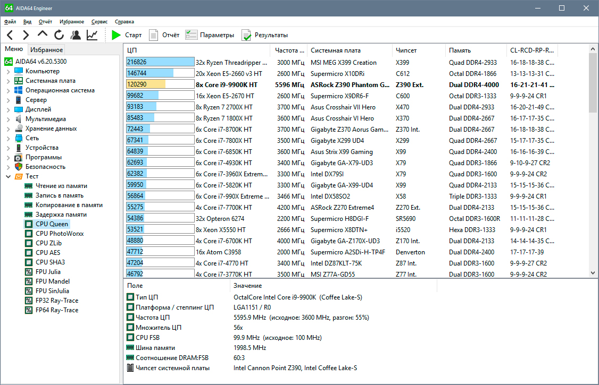The height and width of the screenshot is (385, 599).
Task: Sort by the Системная плата column header
Action: coord(350,50)
